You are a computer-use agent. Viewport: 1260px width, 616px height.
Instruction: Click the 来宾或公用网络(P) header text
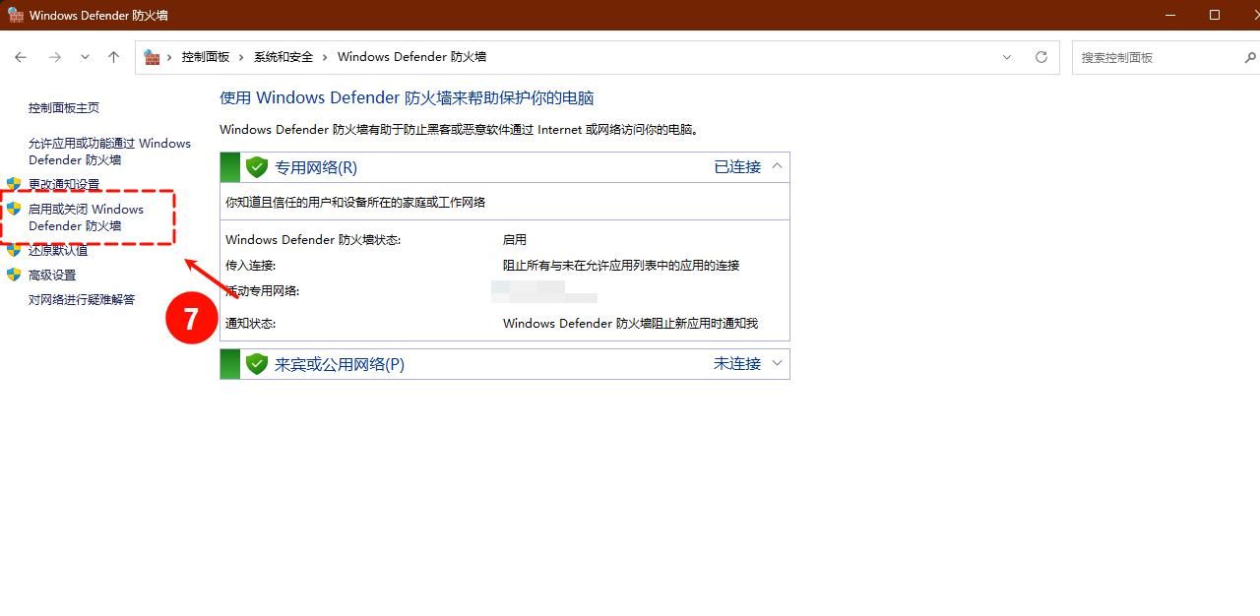340,364
